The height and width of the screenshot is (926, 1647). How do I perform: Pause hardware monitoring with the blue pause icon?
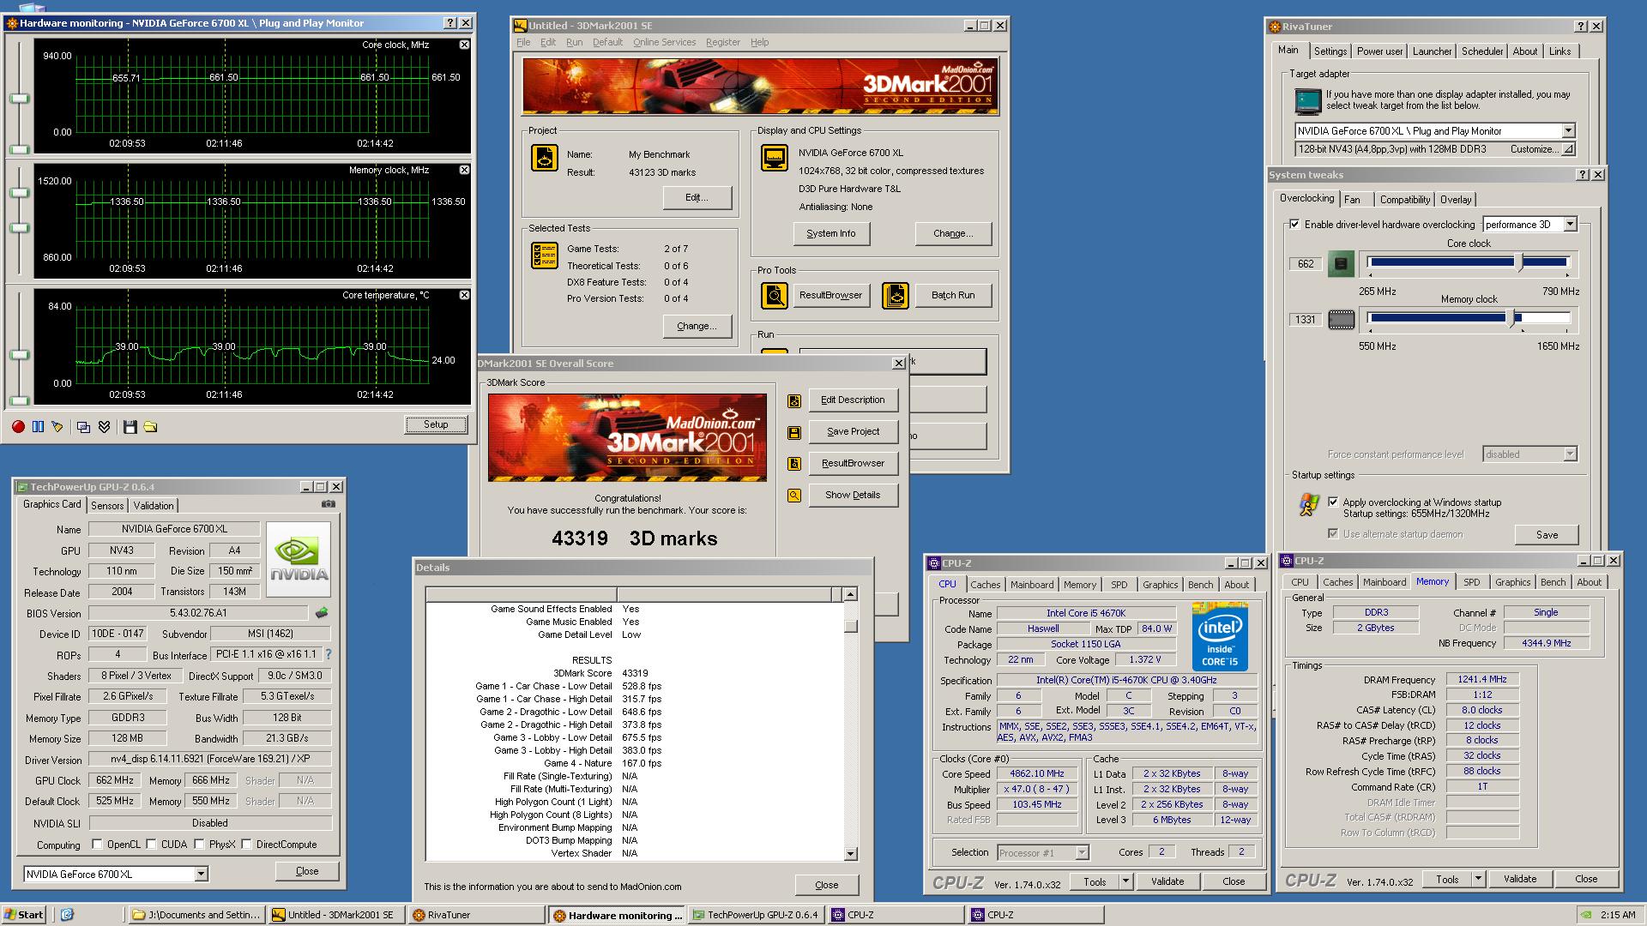38,426
